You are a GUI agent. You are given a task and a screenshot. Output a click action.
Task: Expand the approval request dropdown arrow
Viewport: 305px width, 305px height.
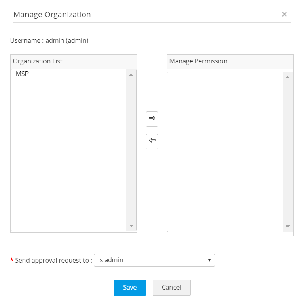pyautogui.click(x=209, y=260)
